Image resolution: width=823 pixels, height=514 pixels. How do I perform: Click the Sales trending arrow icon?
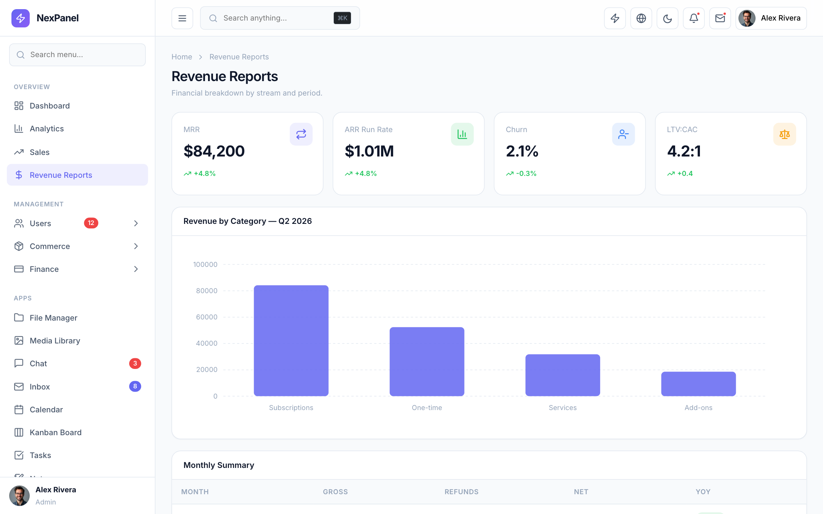tap(19, 152)
